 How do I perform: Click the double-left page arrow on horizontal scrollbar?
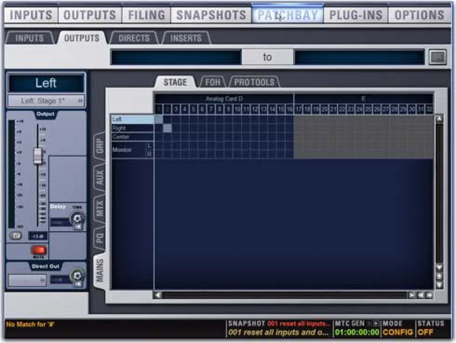421,295
